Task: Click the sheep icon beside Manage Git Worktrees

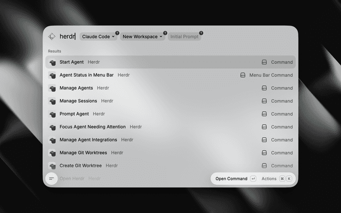Action: [52, 153]
